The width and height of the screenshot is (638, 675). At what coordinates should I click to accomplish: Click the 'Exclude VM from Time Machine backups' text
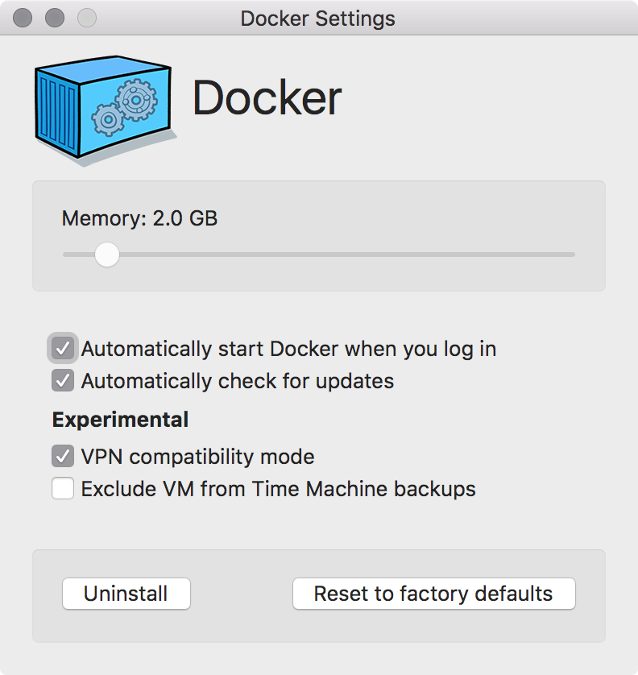278,488
